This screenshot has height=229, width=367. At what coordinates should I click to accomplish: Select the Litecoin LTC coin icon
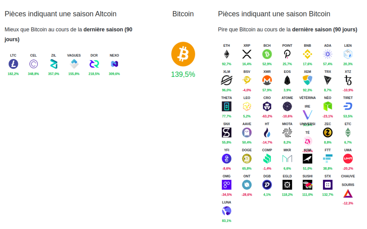pos(14,64)
